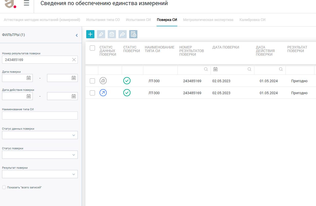Enable "Показать всего записей" checkbox
Image resolution: width=316 pixels, height=206 pixels.
tap(4, 187)
